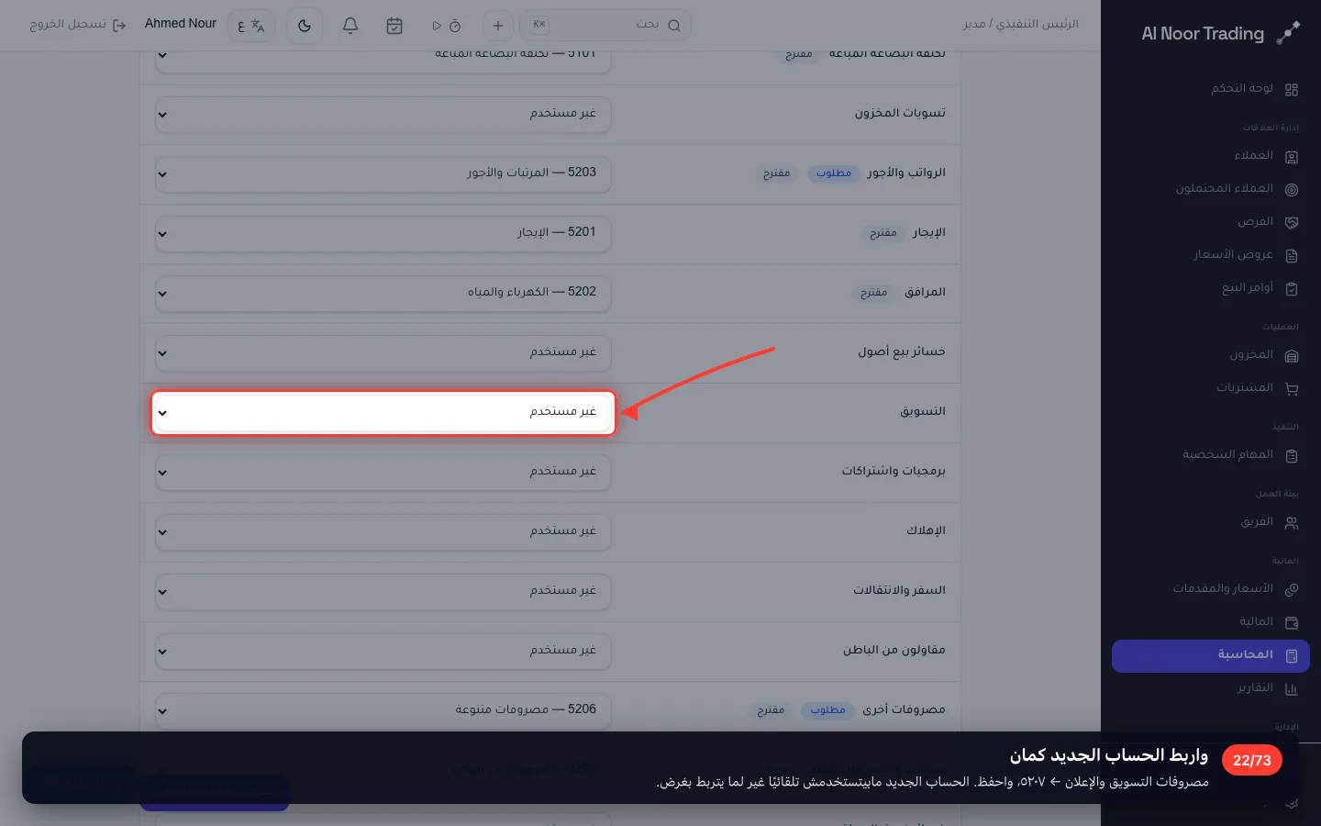The height and width of the screenshot is (826, 1321).
Task: Open أوامر البيع sales orders icon
Action: (x=1292, y=289)
